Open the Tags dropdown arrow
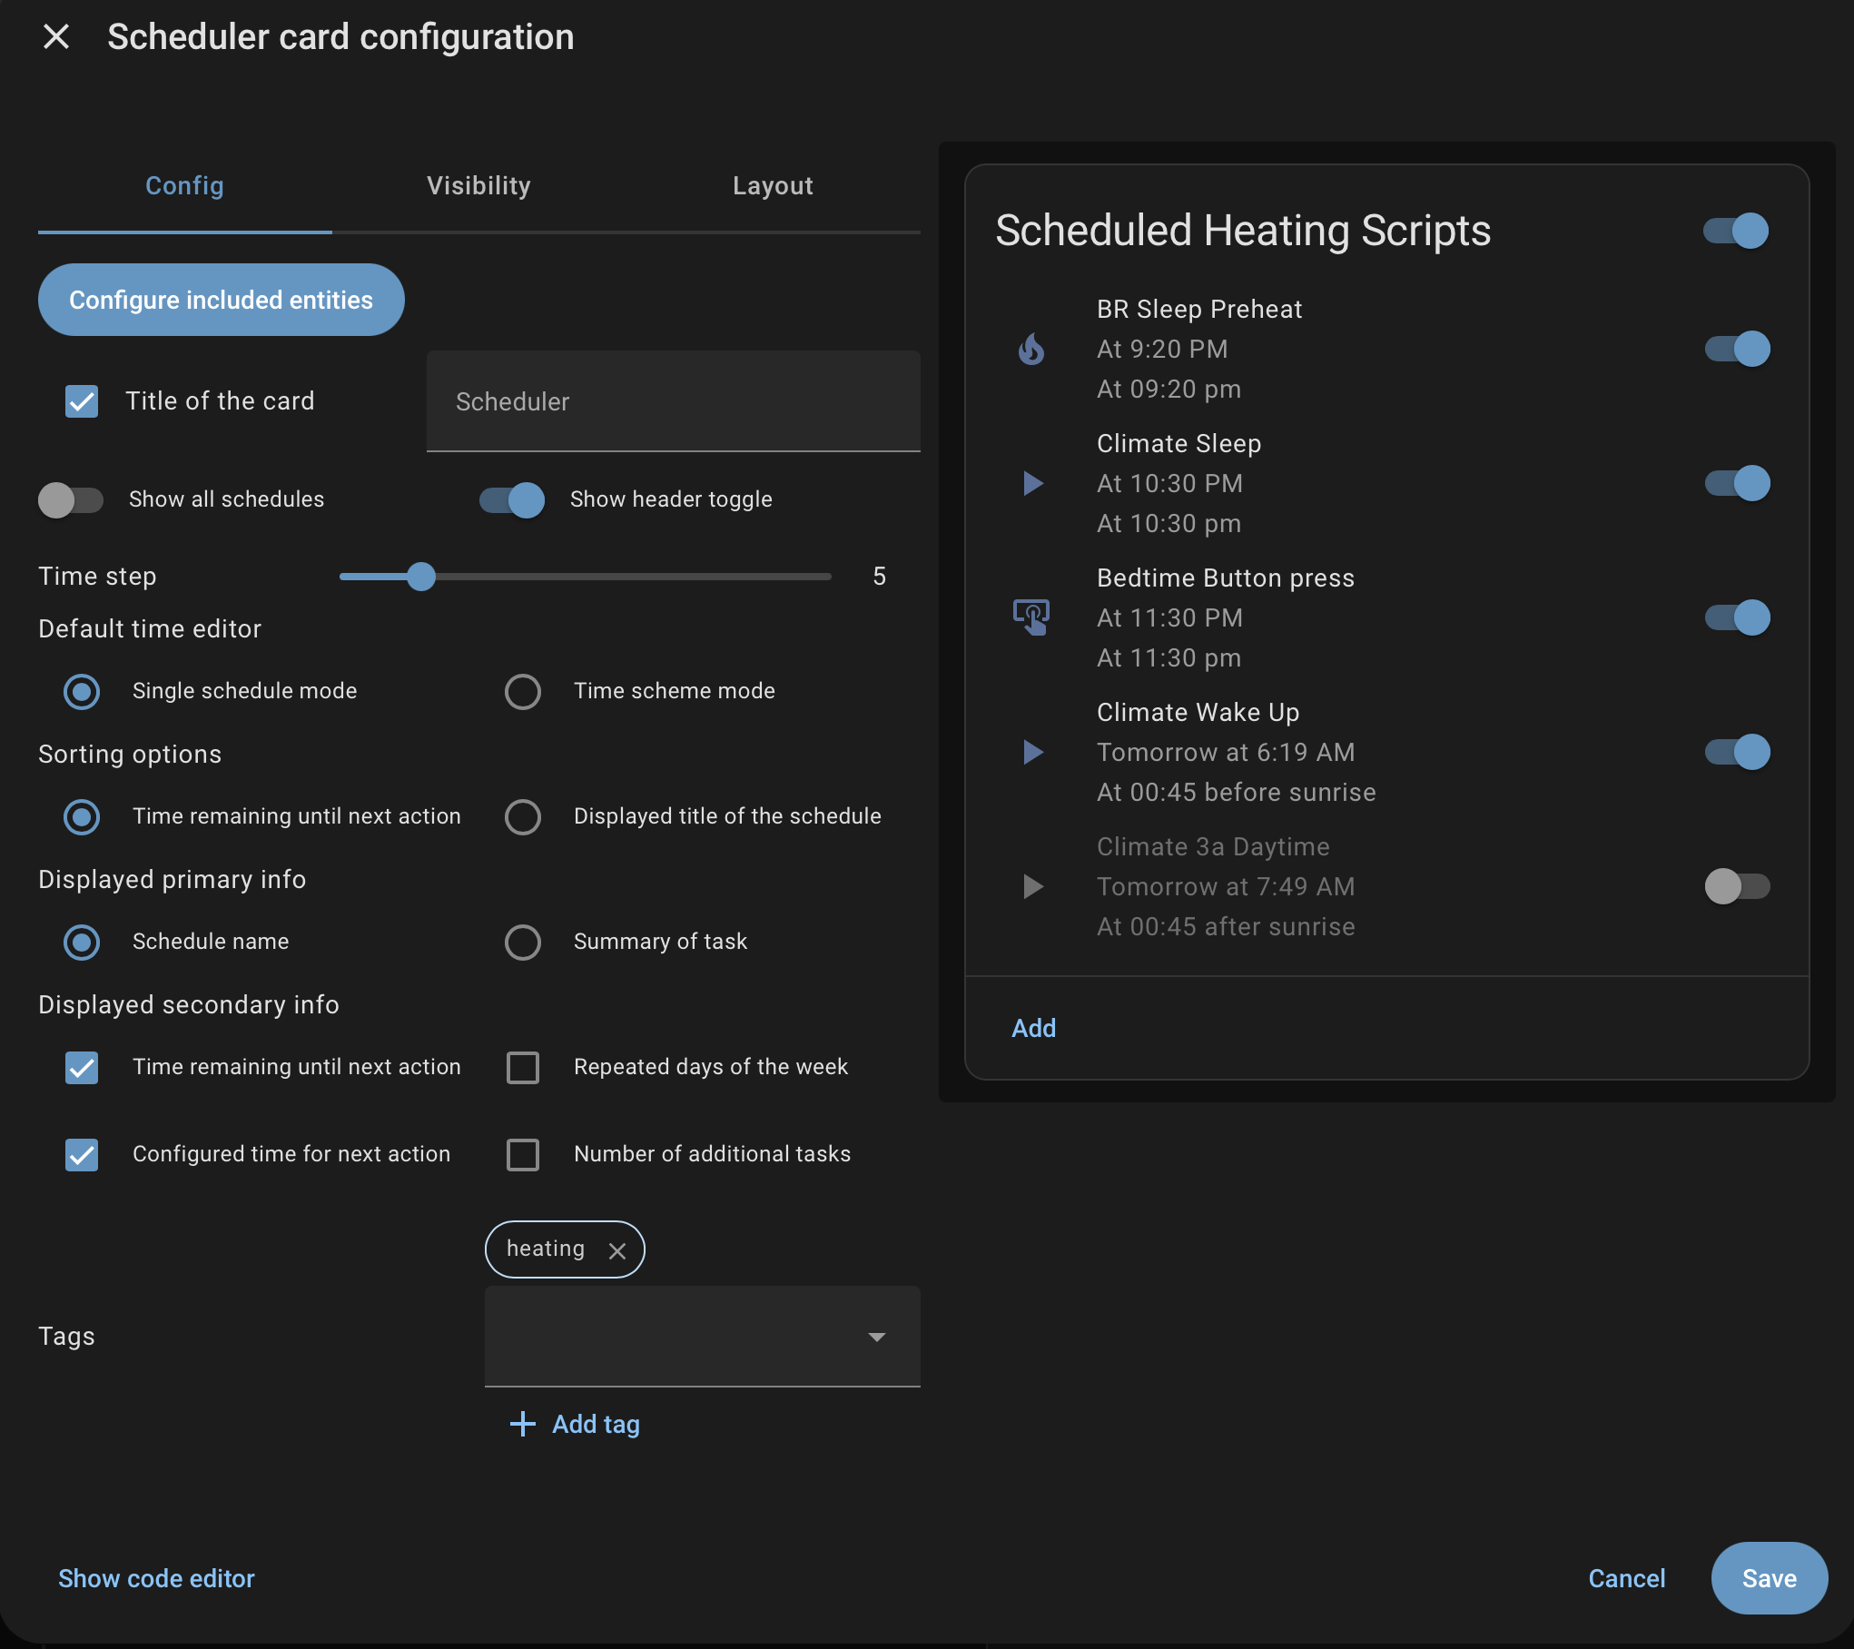This screenshot has width=1854, height=1649. [x=876, y=1337]
